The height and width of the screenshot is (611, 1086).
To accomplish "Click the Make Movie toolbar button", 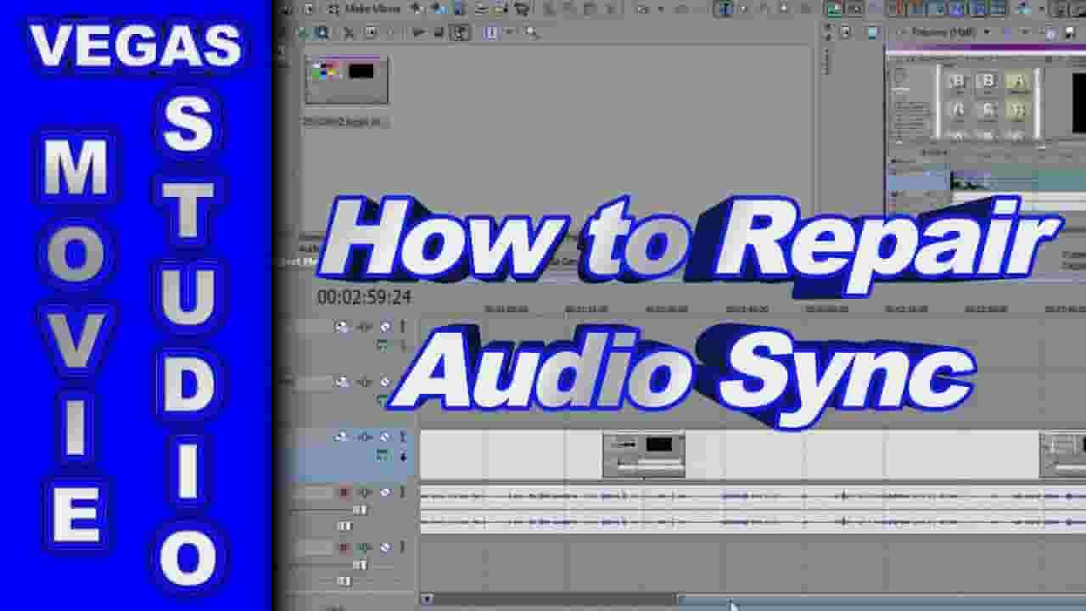I will click(x=364, y=8).
